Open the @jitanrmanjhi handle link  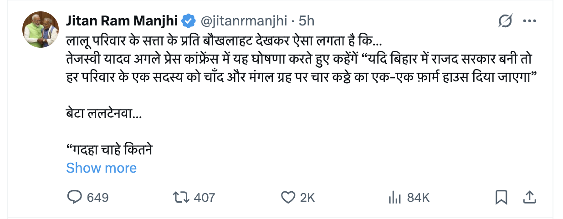[244, 21]
